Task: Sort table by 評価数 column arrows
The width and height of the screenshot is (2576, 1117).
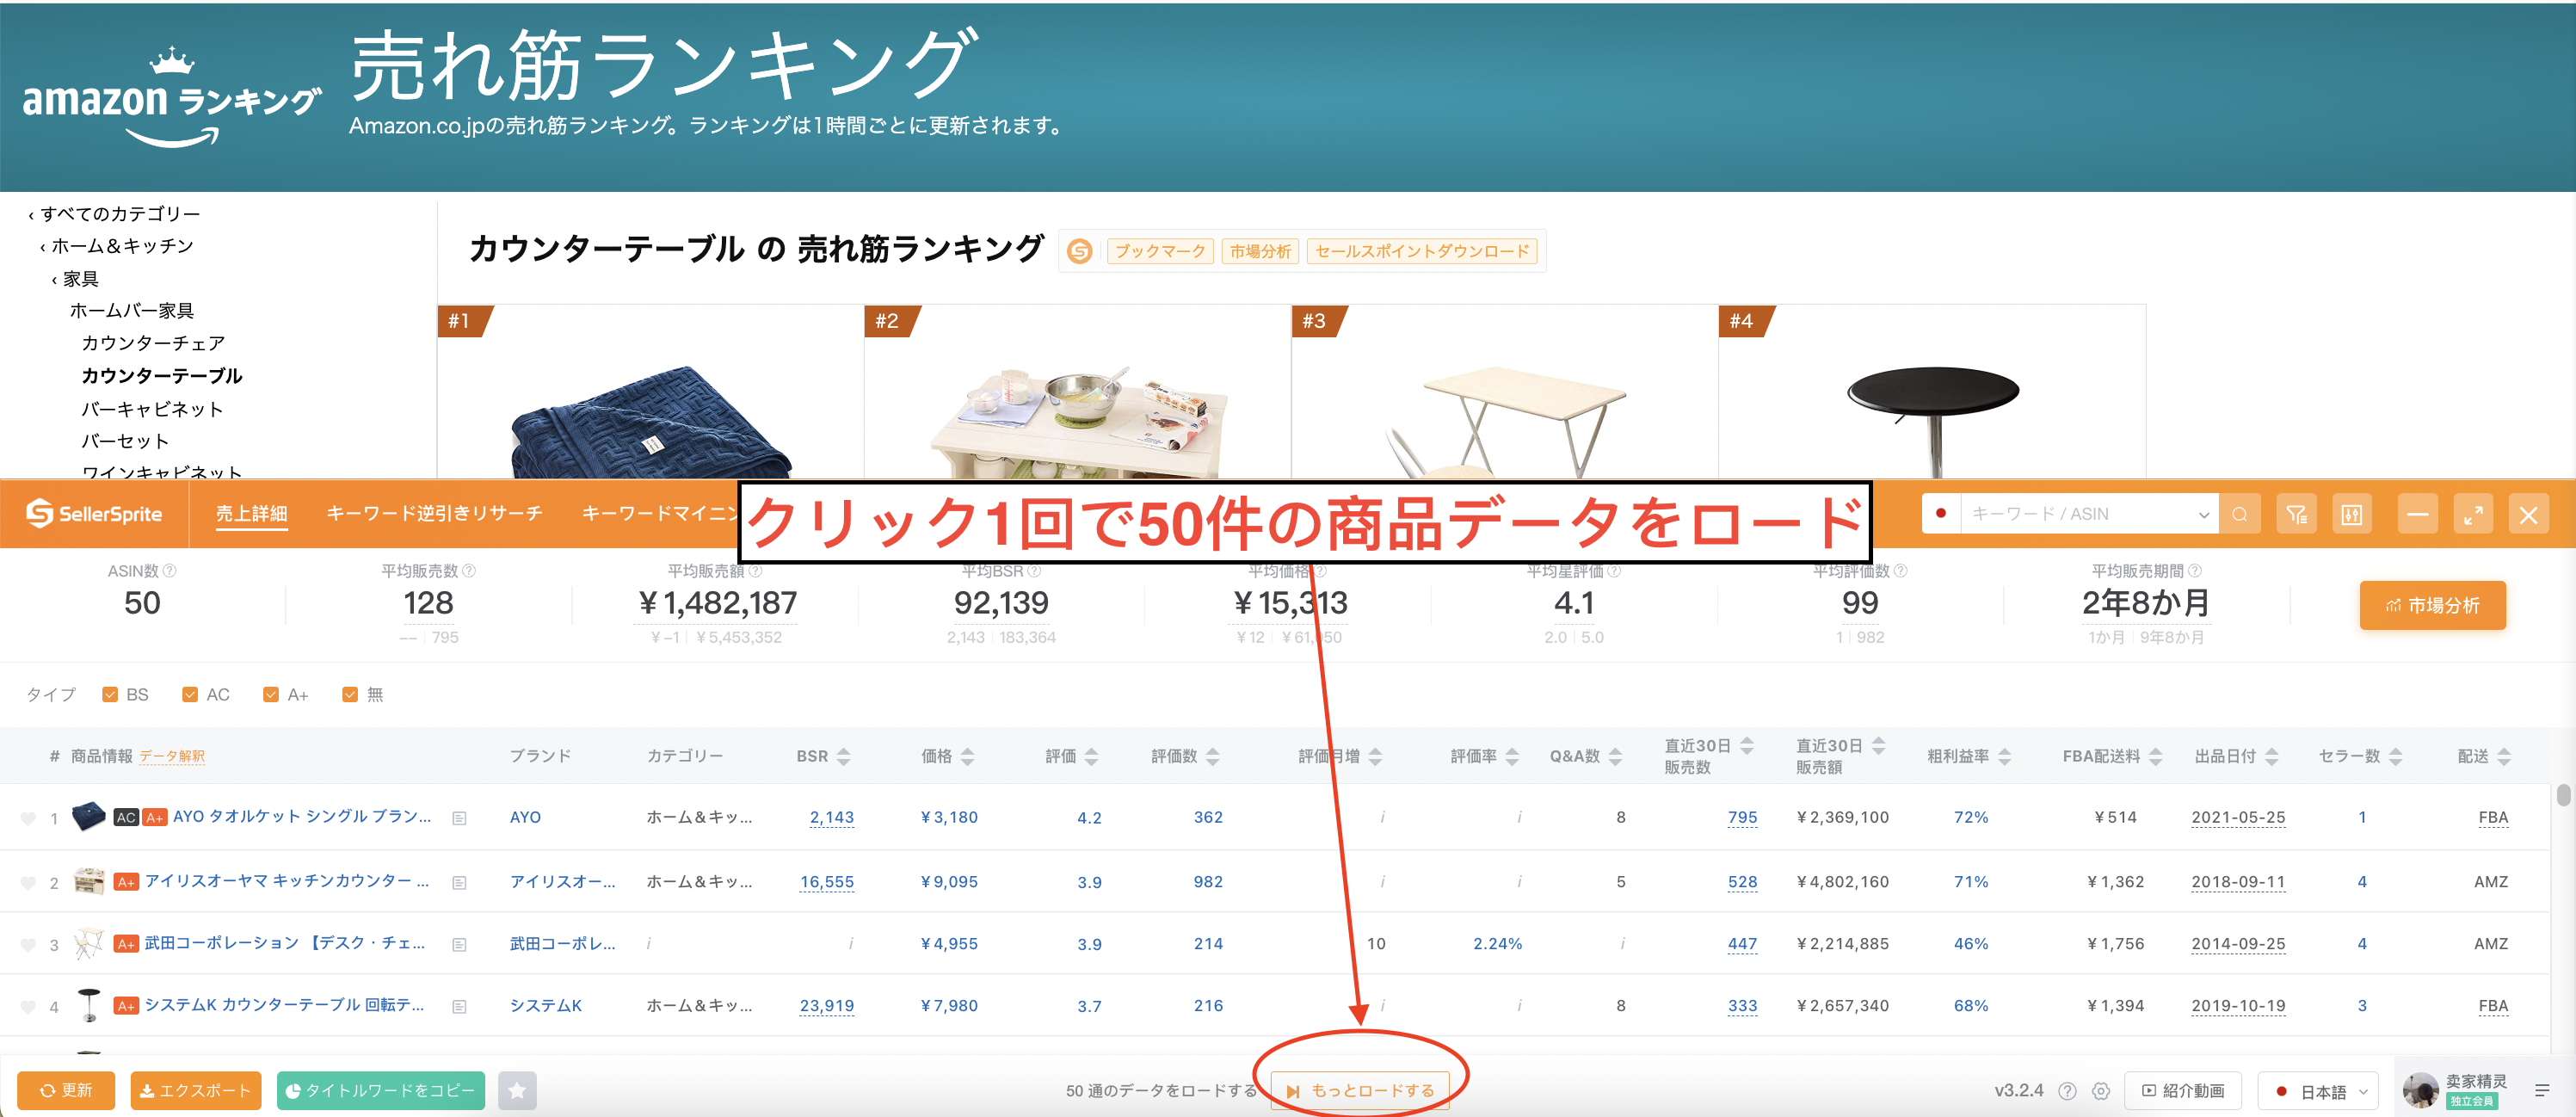Action: (1212, 756)
